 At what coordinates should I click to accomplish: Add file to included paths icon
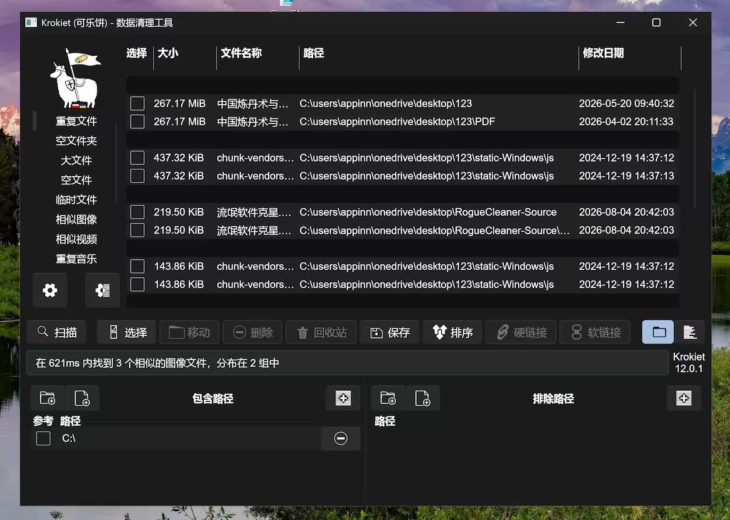[x=82, y=398]
